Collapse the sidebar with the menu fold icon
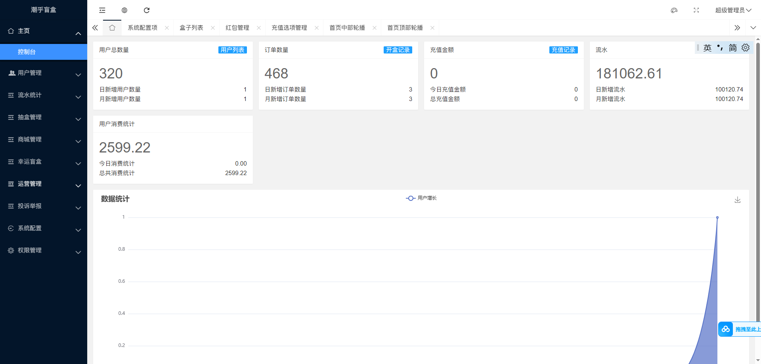 click(102, 10)
